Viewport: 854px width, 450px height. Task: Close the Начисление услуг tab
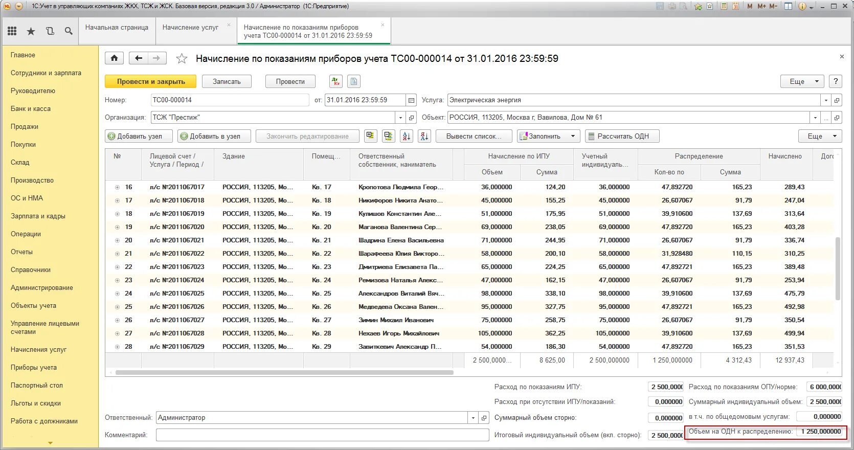[229, 25]
